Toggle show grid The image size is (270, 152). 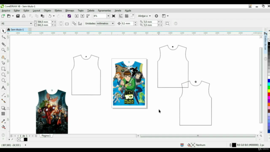tap(127, 16)
